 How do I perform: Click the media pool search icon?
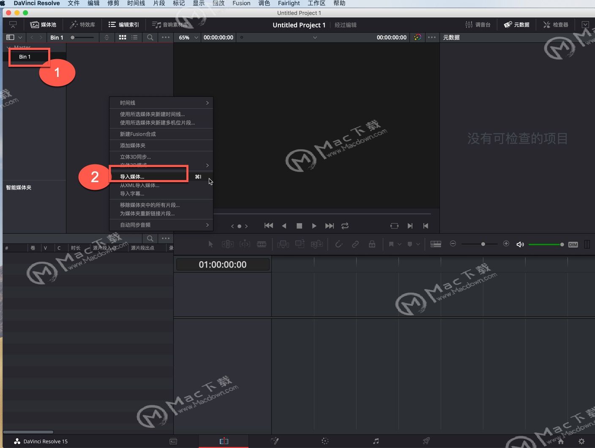[x=150, y=38]
